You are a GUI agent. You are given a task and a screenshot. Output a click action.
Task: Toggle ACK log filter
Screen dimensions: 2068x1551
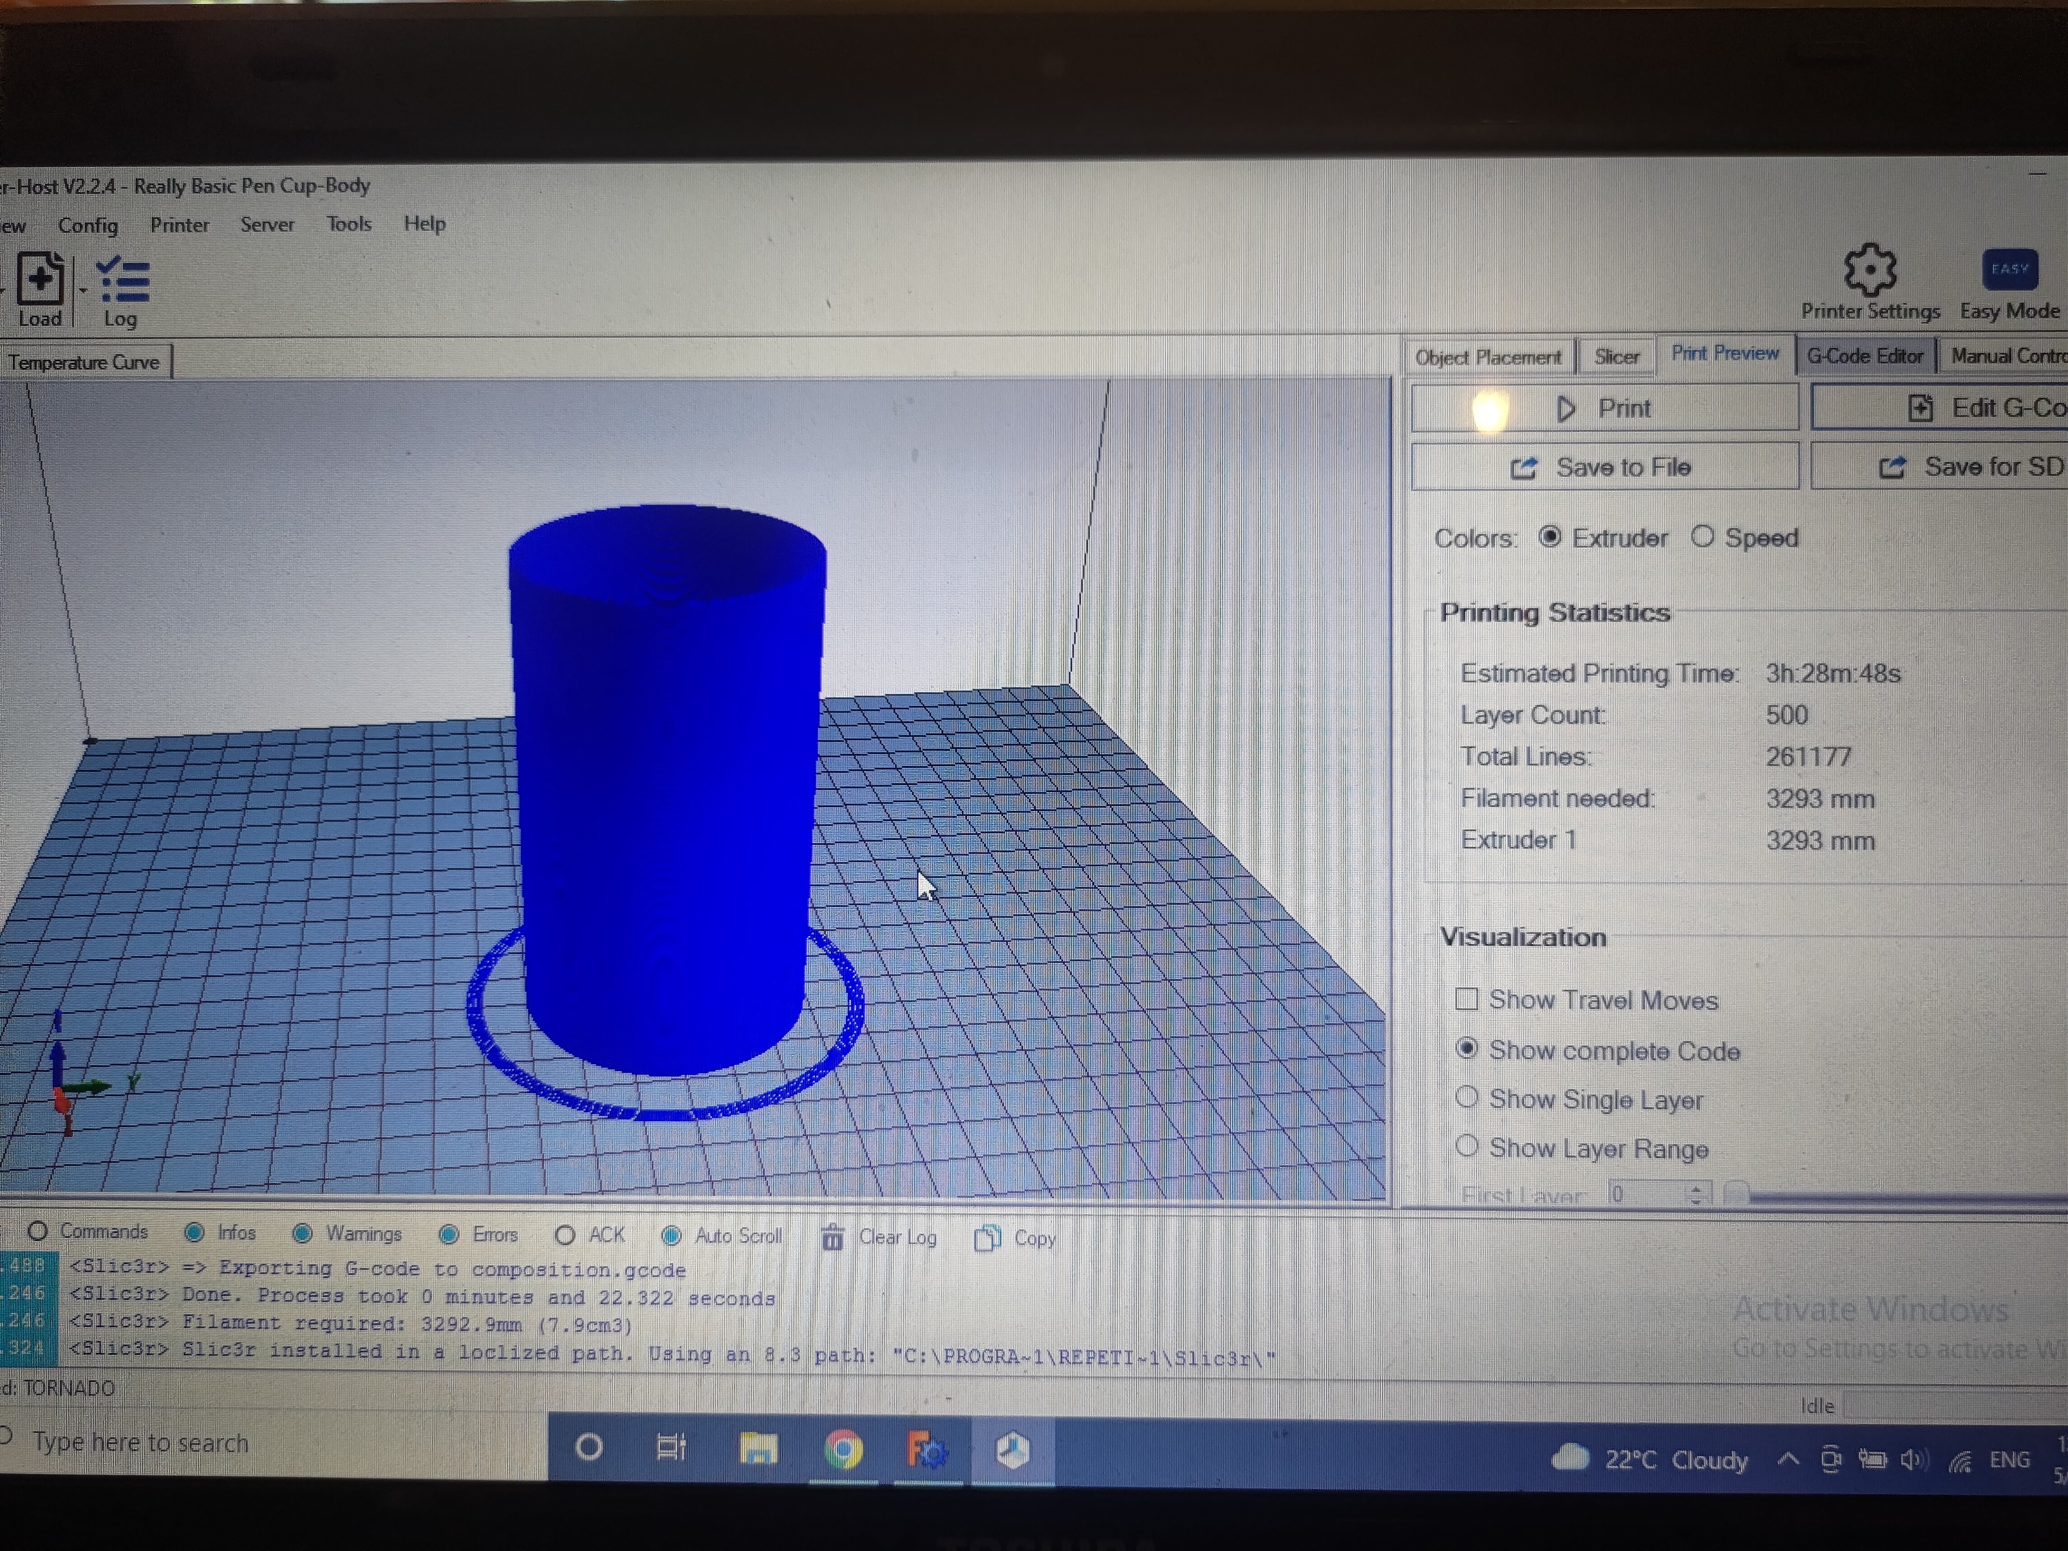(565, 1235)
